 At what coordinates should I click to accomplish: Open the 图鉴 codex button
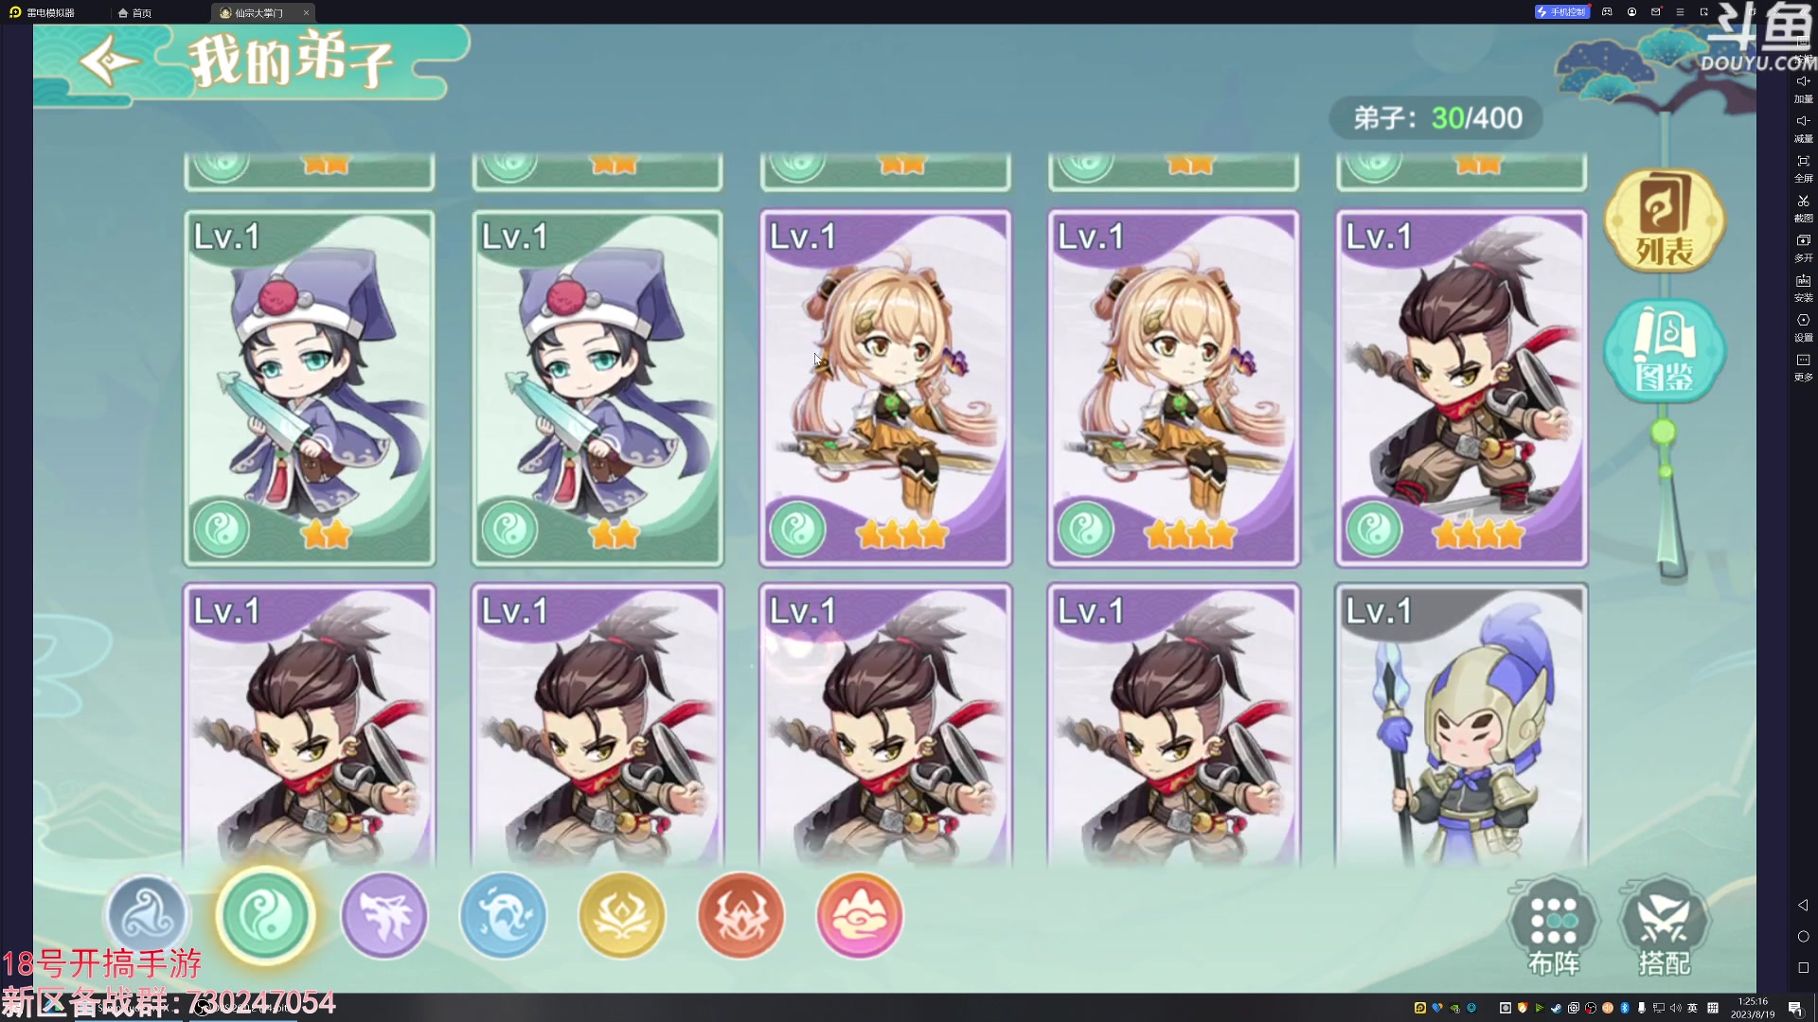pyautogui.click(x=1664, y=351)
